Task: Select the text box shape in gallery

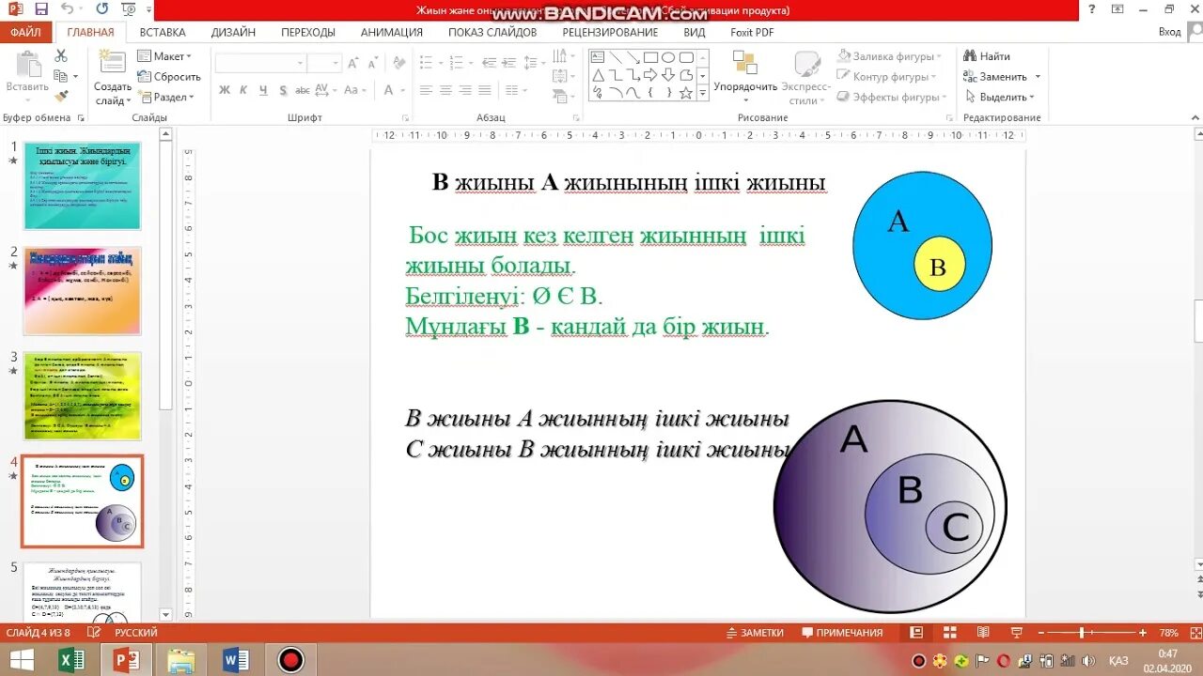Action: pyautogui.click(x=597, y=57)
